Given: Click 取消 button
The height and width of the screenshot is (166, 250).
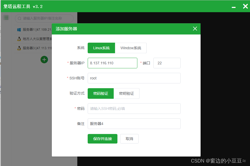Looking at the screenshot, I should click(129, 139).
